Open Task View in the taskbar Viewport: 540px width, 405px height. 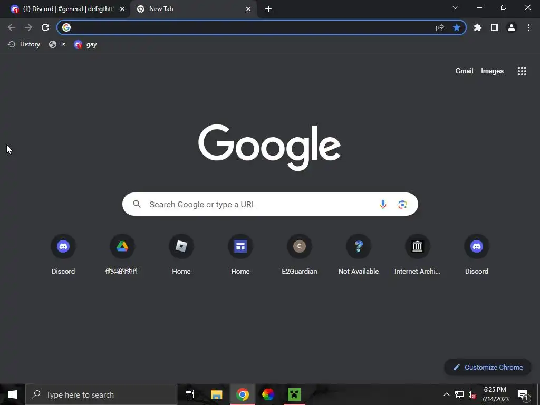click(190, 394)
